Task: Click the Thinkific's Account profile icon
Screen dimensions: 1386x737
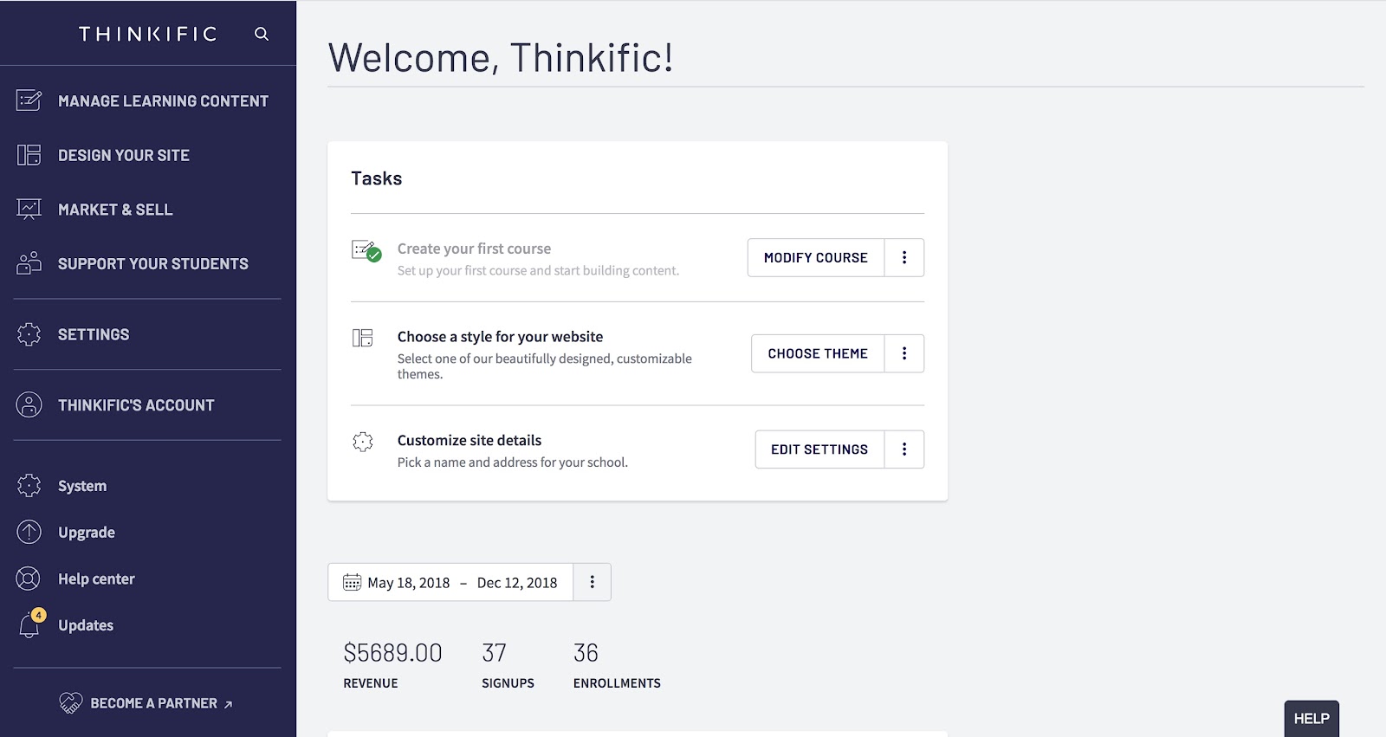Action: click(29, 404)
